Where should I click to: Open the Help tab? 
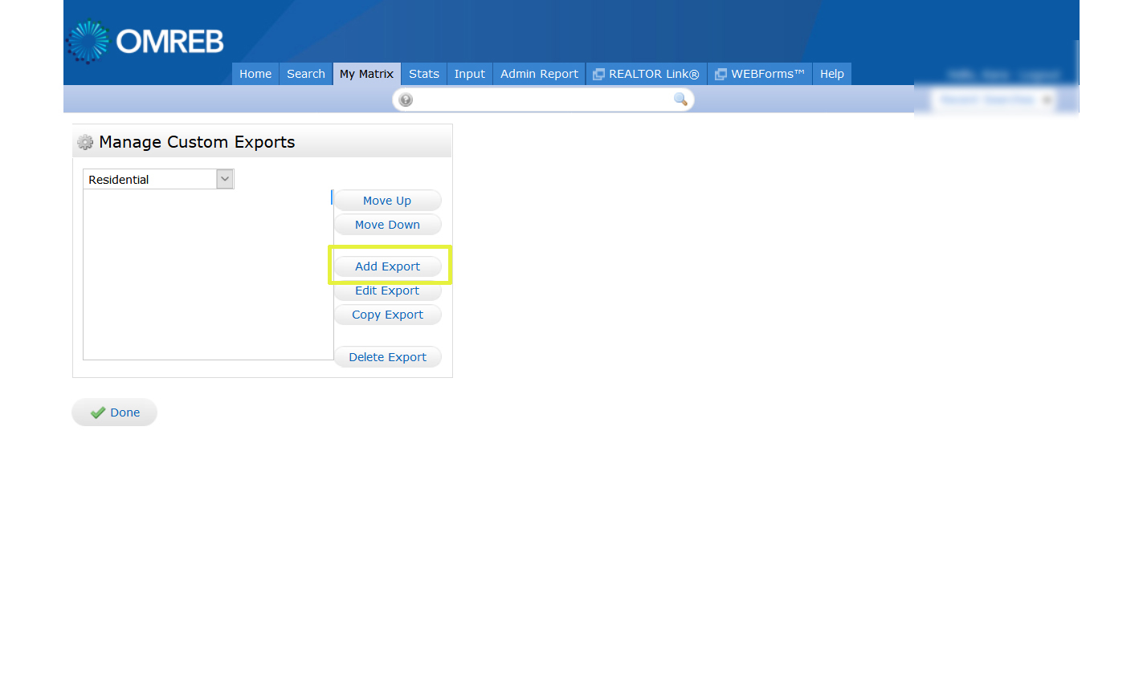(x=832, y=74)
